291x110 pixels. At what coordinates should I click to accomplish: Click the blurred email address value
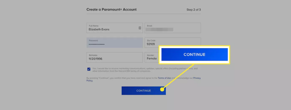pyautogui.click(x=159, y=29)
